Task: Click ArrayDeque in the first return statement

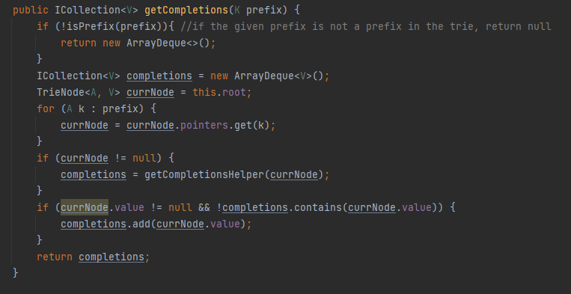Action: 156,43
